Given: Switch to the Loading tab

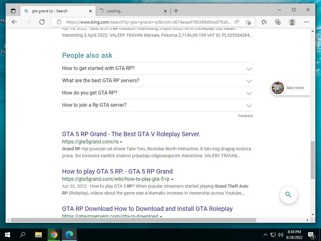Looking at the screenshot, I should [x=133, y=11].
